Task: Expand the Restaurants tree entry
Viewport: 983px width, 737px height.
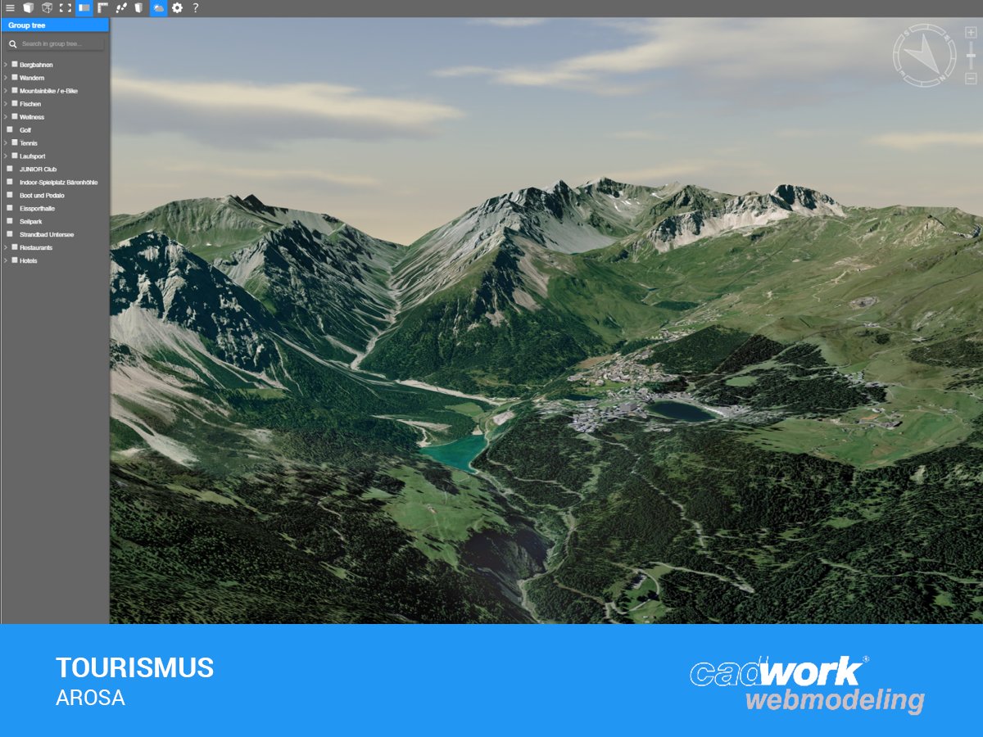Action: [5, 247]
